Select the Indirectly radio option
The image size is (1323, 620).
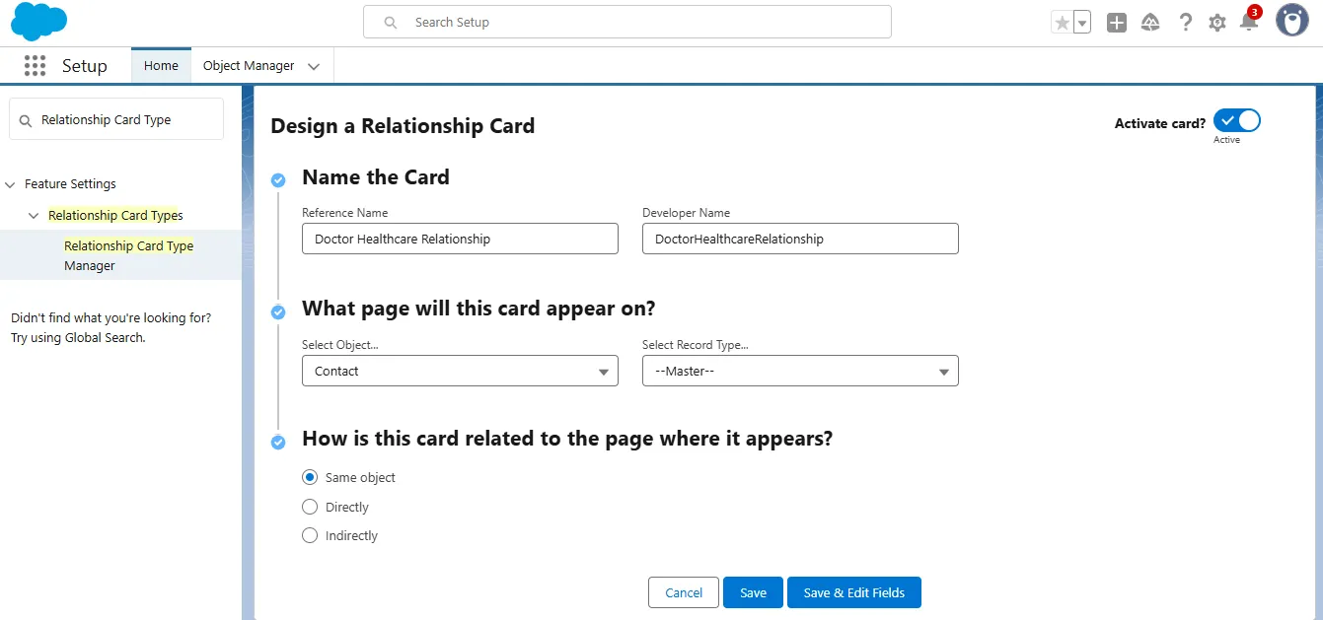pos(310,536)
